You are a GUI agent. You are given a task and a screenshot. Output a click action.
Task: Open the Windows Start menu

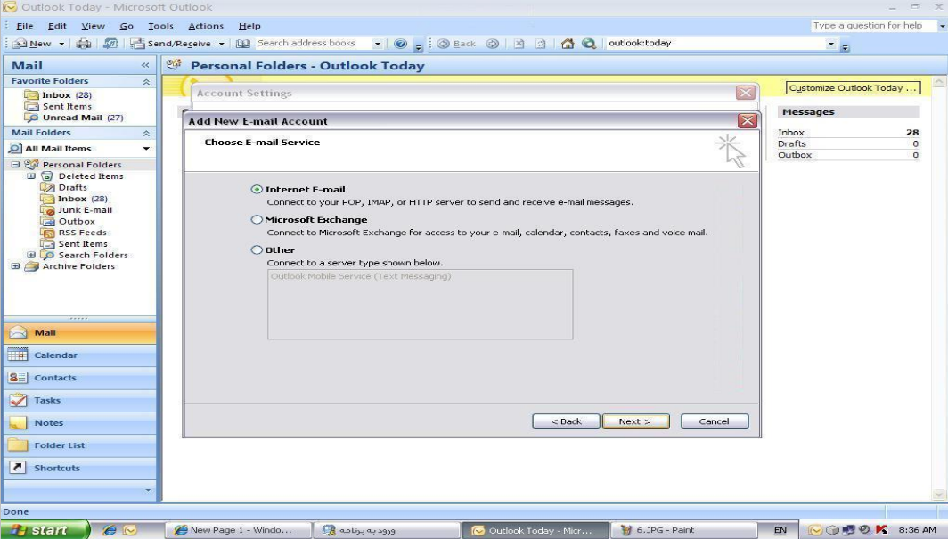click(x=45, y=530)
